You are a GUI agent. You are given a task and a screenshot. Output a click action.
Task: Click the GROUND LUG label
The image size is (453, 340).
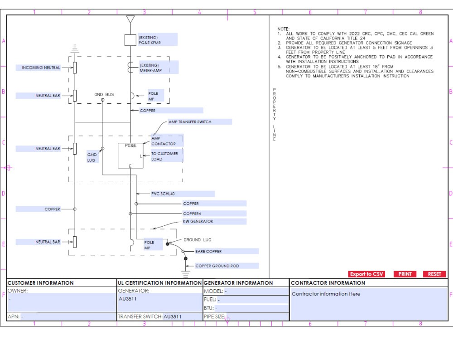pyautogui.click(x=198, y=240)
